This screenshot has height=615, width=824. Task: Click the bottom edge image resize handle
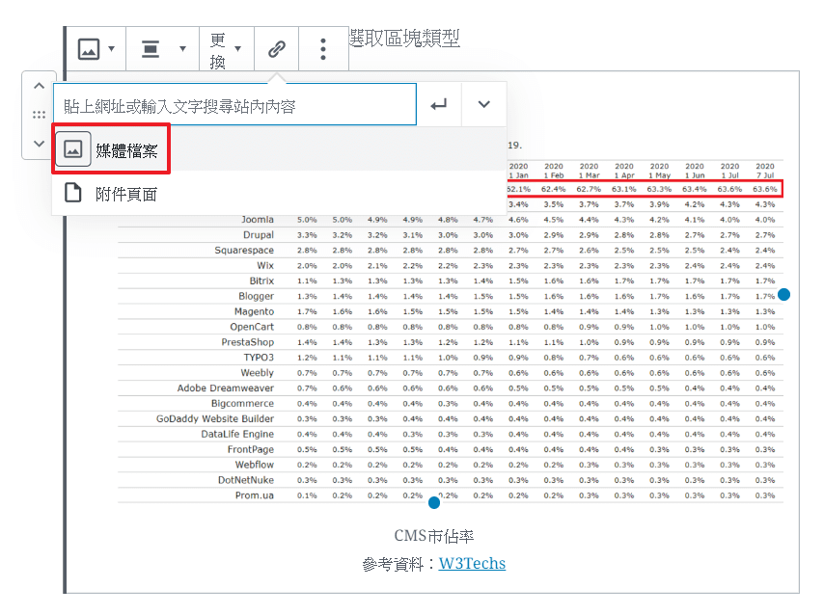point(434,503)
